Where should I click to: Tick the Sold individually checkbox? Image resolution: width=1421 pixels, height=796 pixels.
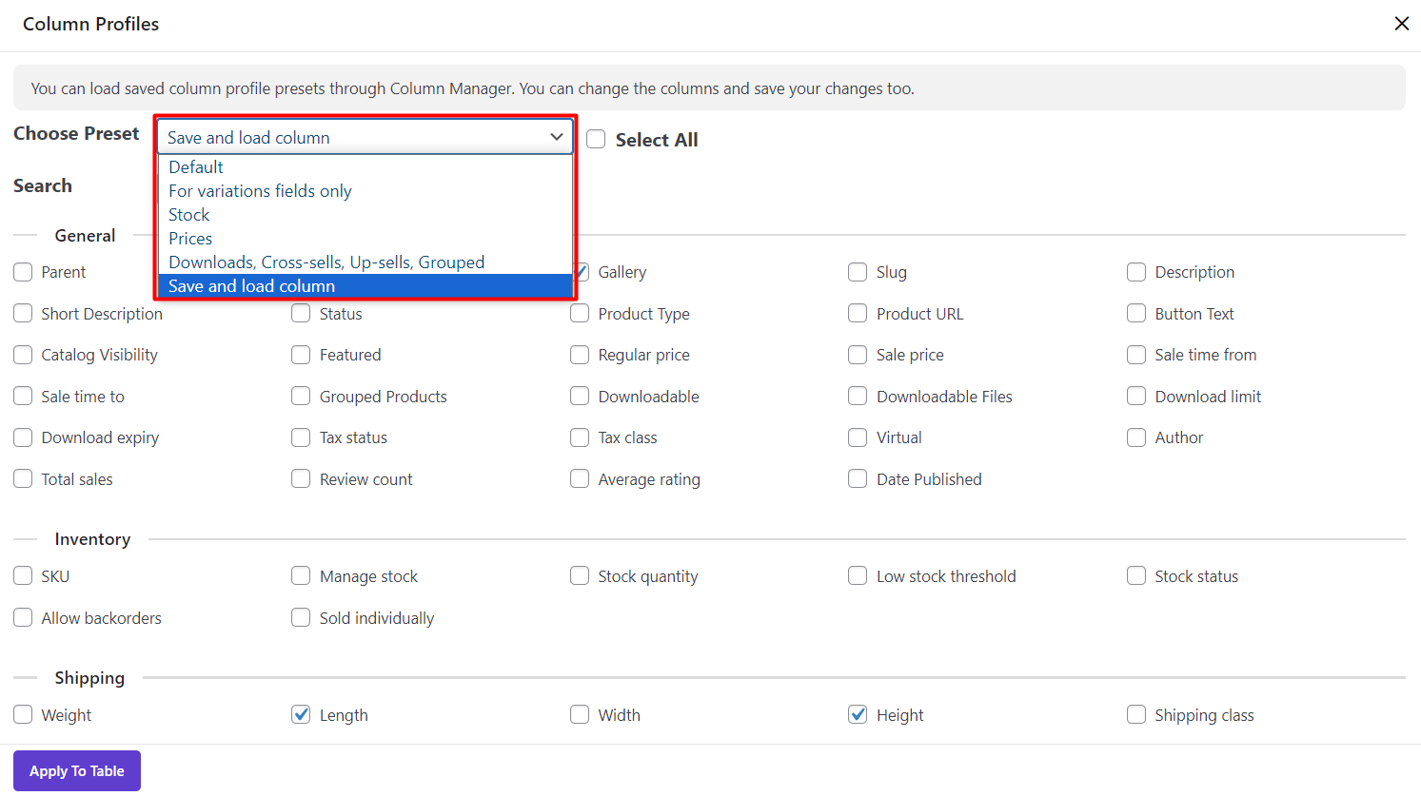click(301, 618)
